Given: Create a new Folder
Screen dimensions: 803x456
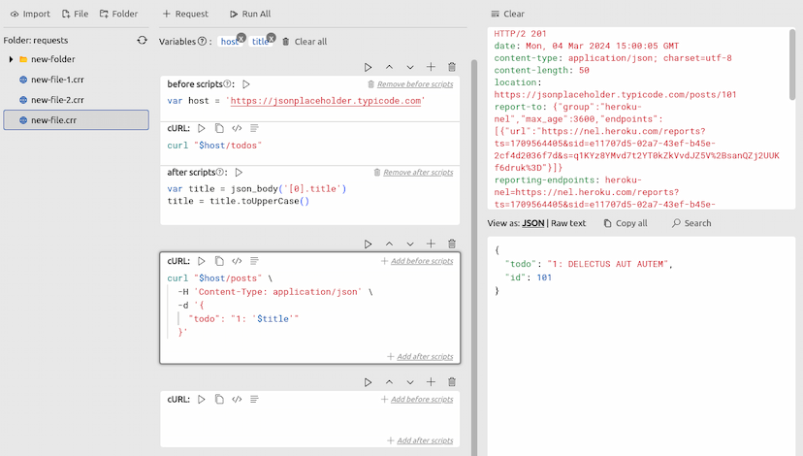Looking at the screenshot, I should 118,14.
